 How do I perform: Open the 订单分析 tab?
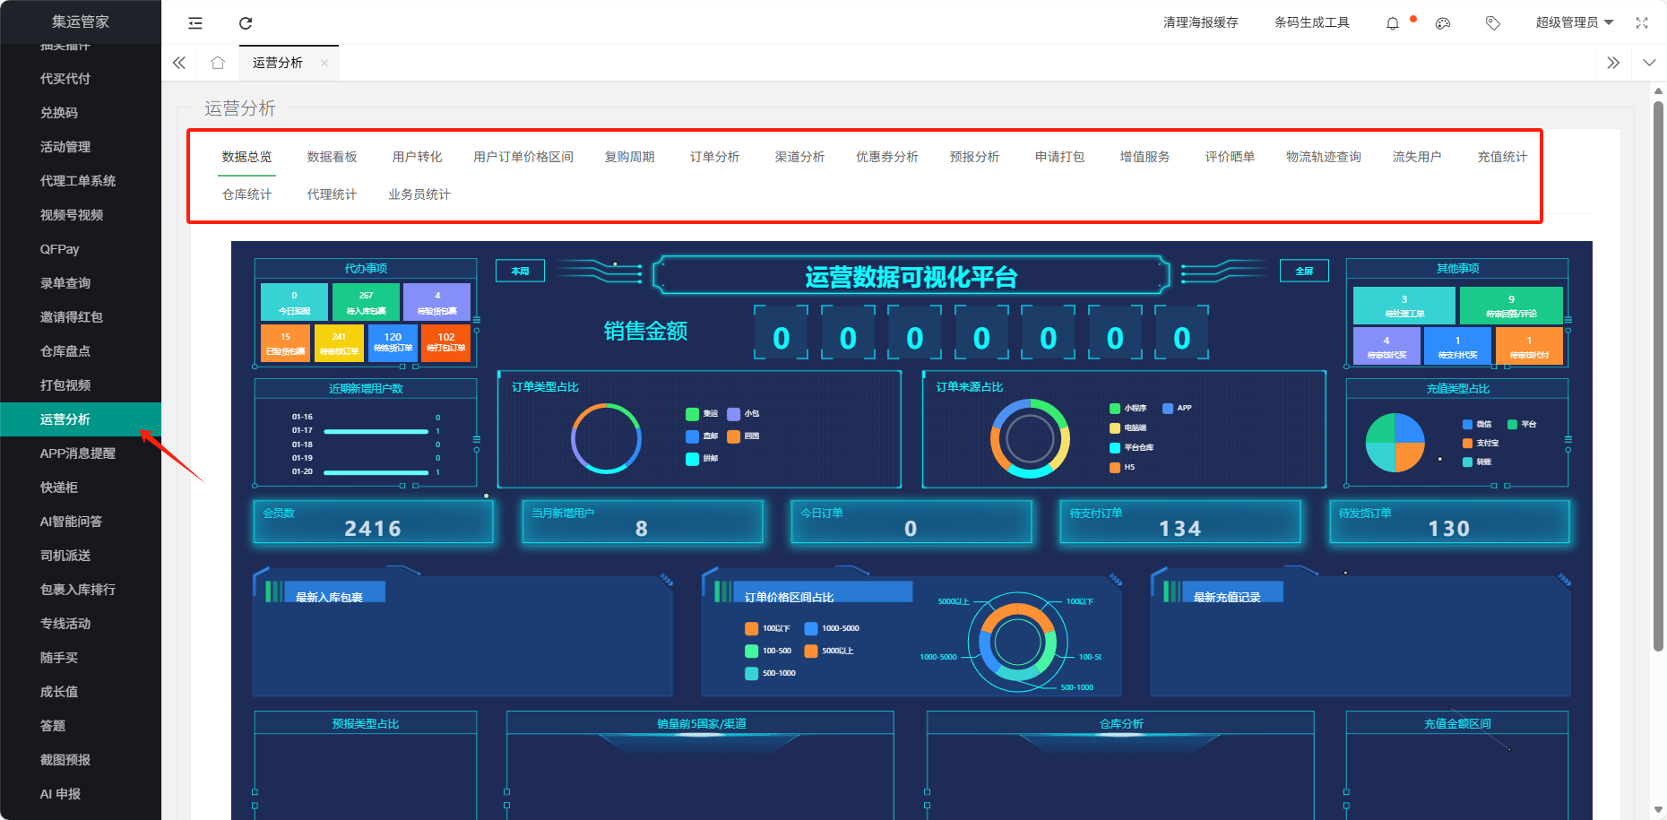pyautogui.click(x=714, y=157)
